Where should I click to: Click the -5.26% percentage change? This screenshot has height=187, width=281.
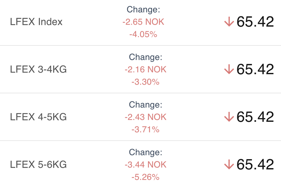pos(145,177)
